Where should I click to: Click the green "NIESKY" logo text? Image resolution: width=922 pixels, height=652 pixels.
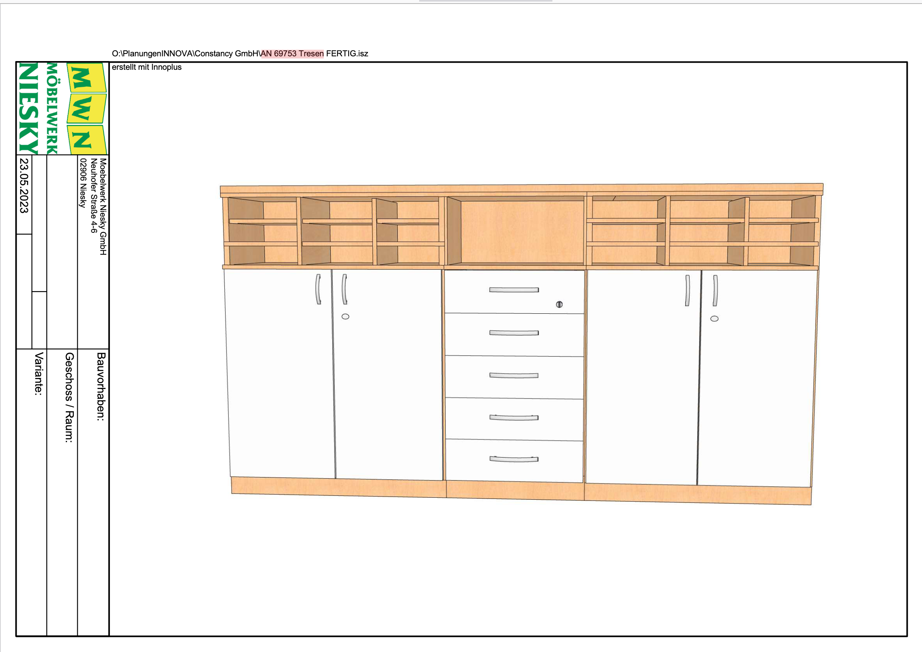click(29, 108)
